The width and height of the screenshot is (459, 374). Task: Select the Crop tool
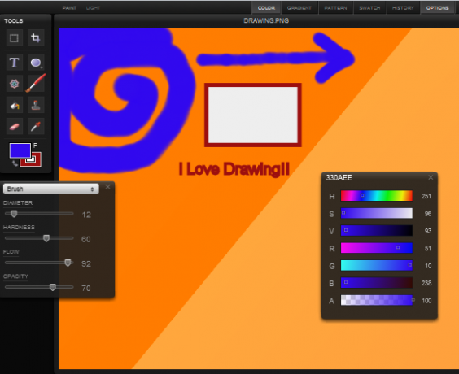click(36, 38)
